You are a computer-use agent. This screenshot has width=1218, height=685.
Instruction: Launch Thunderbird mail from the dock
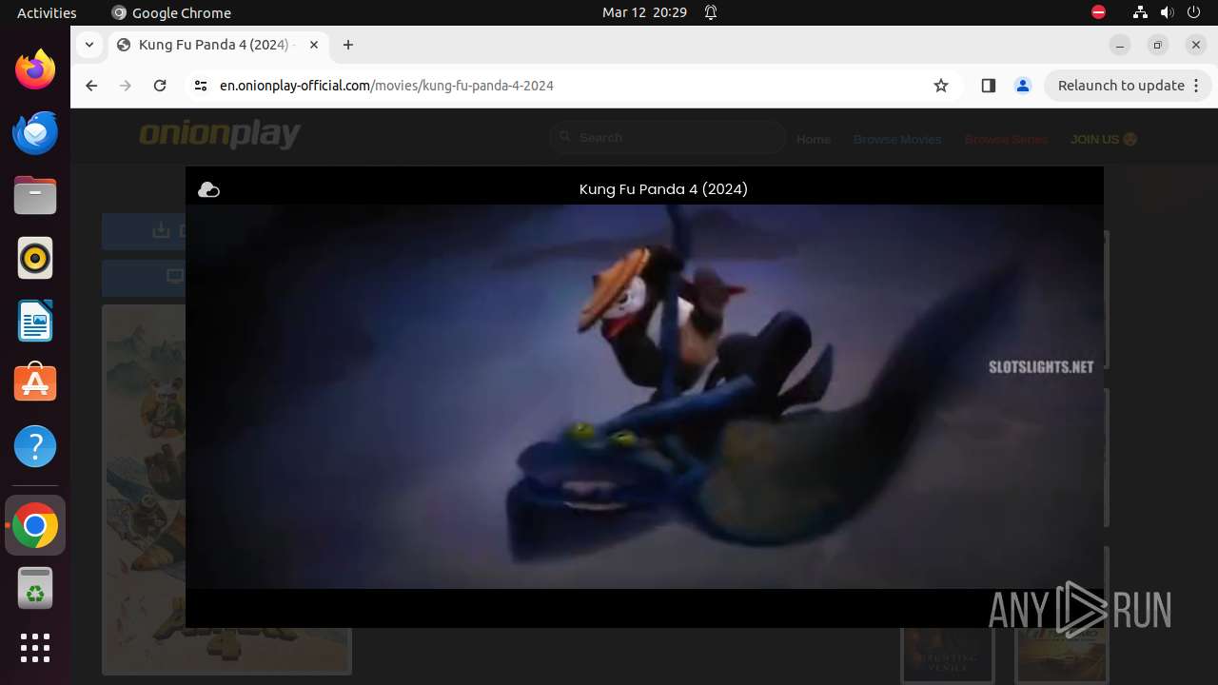click(35, 132)
